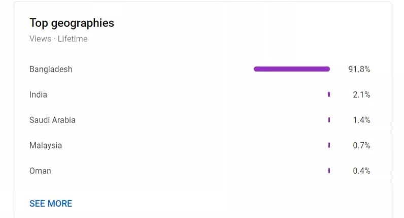Select the Saudi Arabia country label
Screen dimensions: 404x218
click(x=52, y=120)
